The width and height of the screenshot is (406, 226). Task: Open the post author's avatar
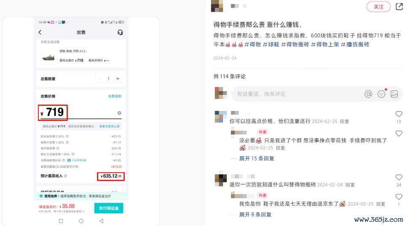pos(217,6)
